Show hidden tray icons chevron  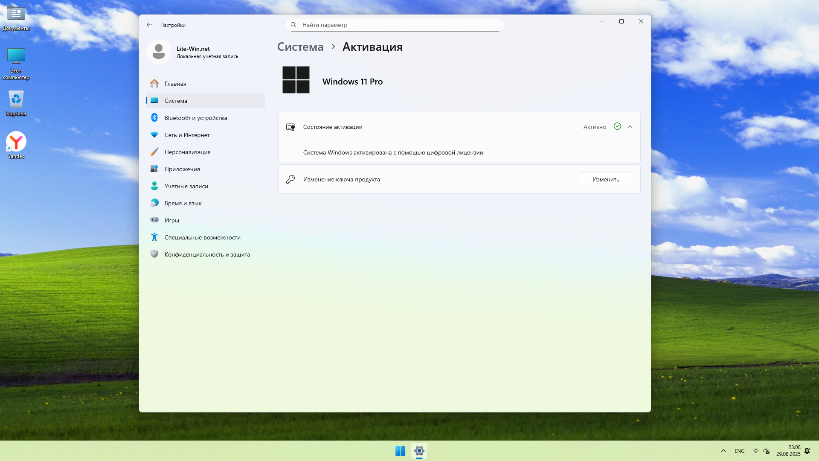[x=723, y=451]
